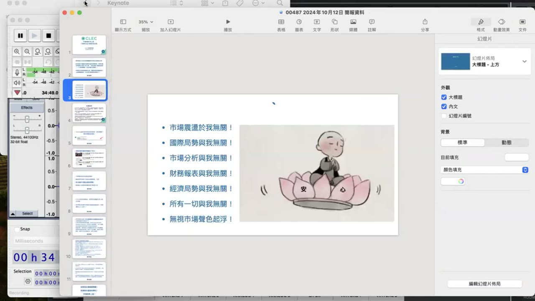Click the 分享 share icon
Image resolution: width=535 pixels, height=301 pixels.
[x=425, y=22]
